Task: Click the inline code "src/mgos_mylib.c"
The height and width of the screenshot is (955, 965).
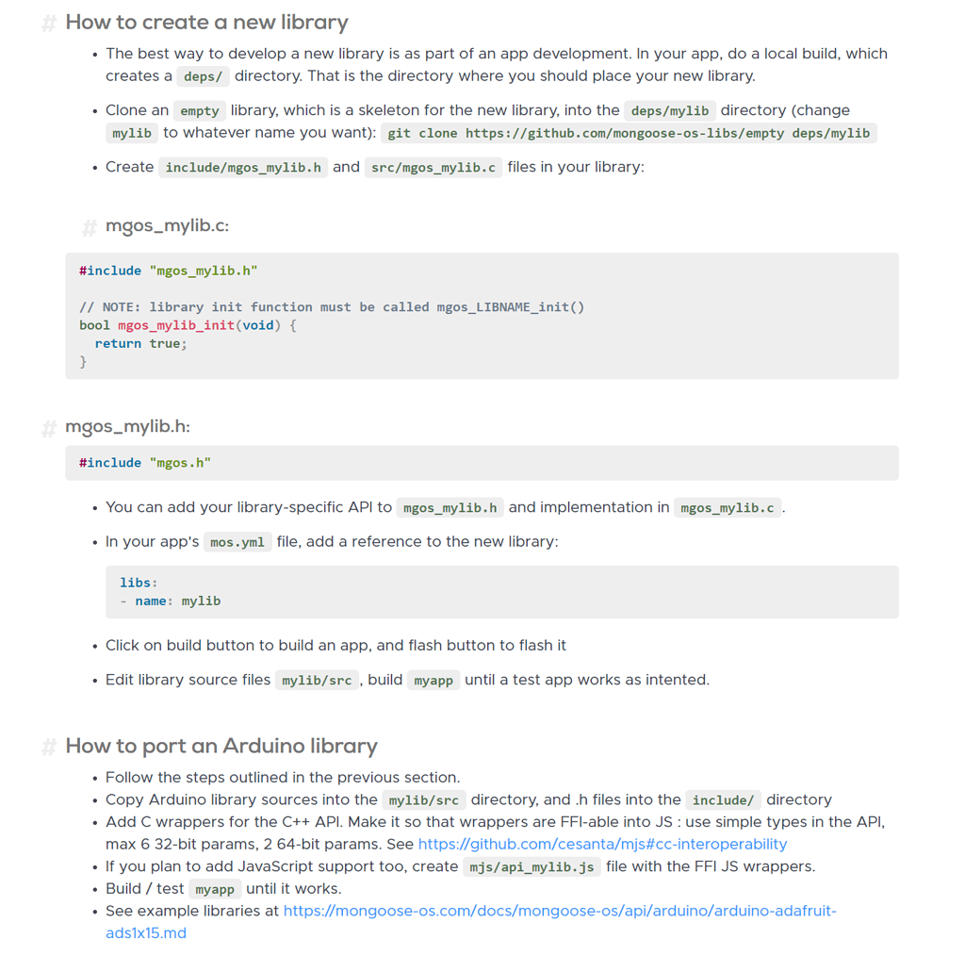Action: point(433,168)
